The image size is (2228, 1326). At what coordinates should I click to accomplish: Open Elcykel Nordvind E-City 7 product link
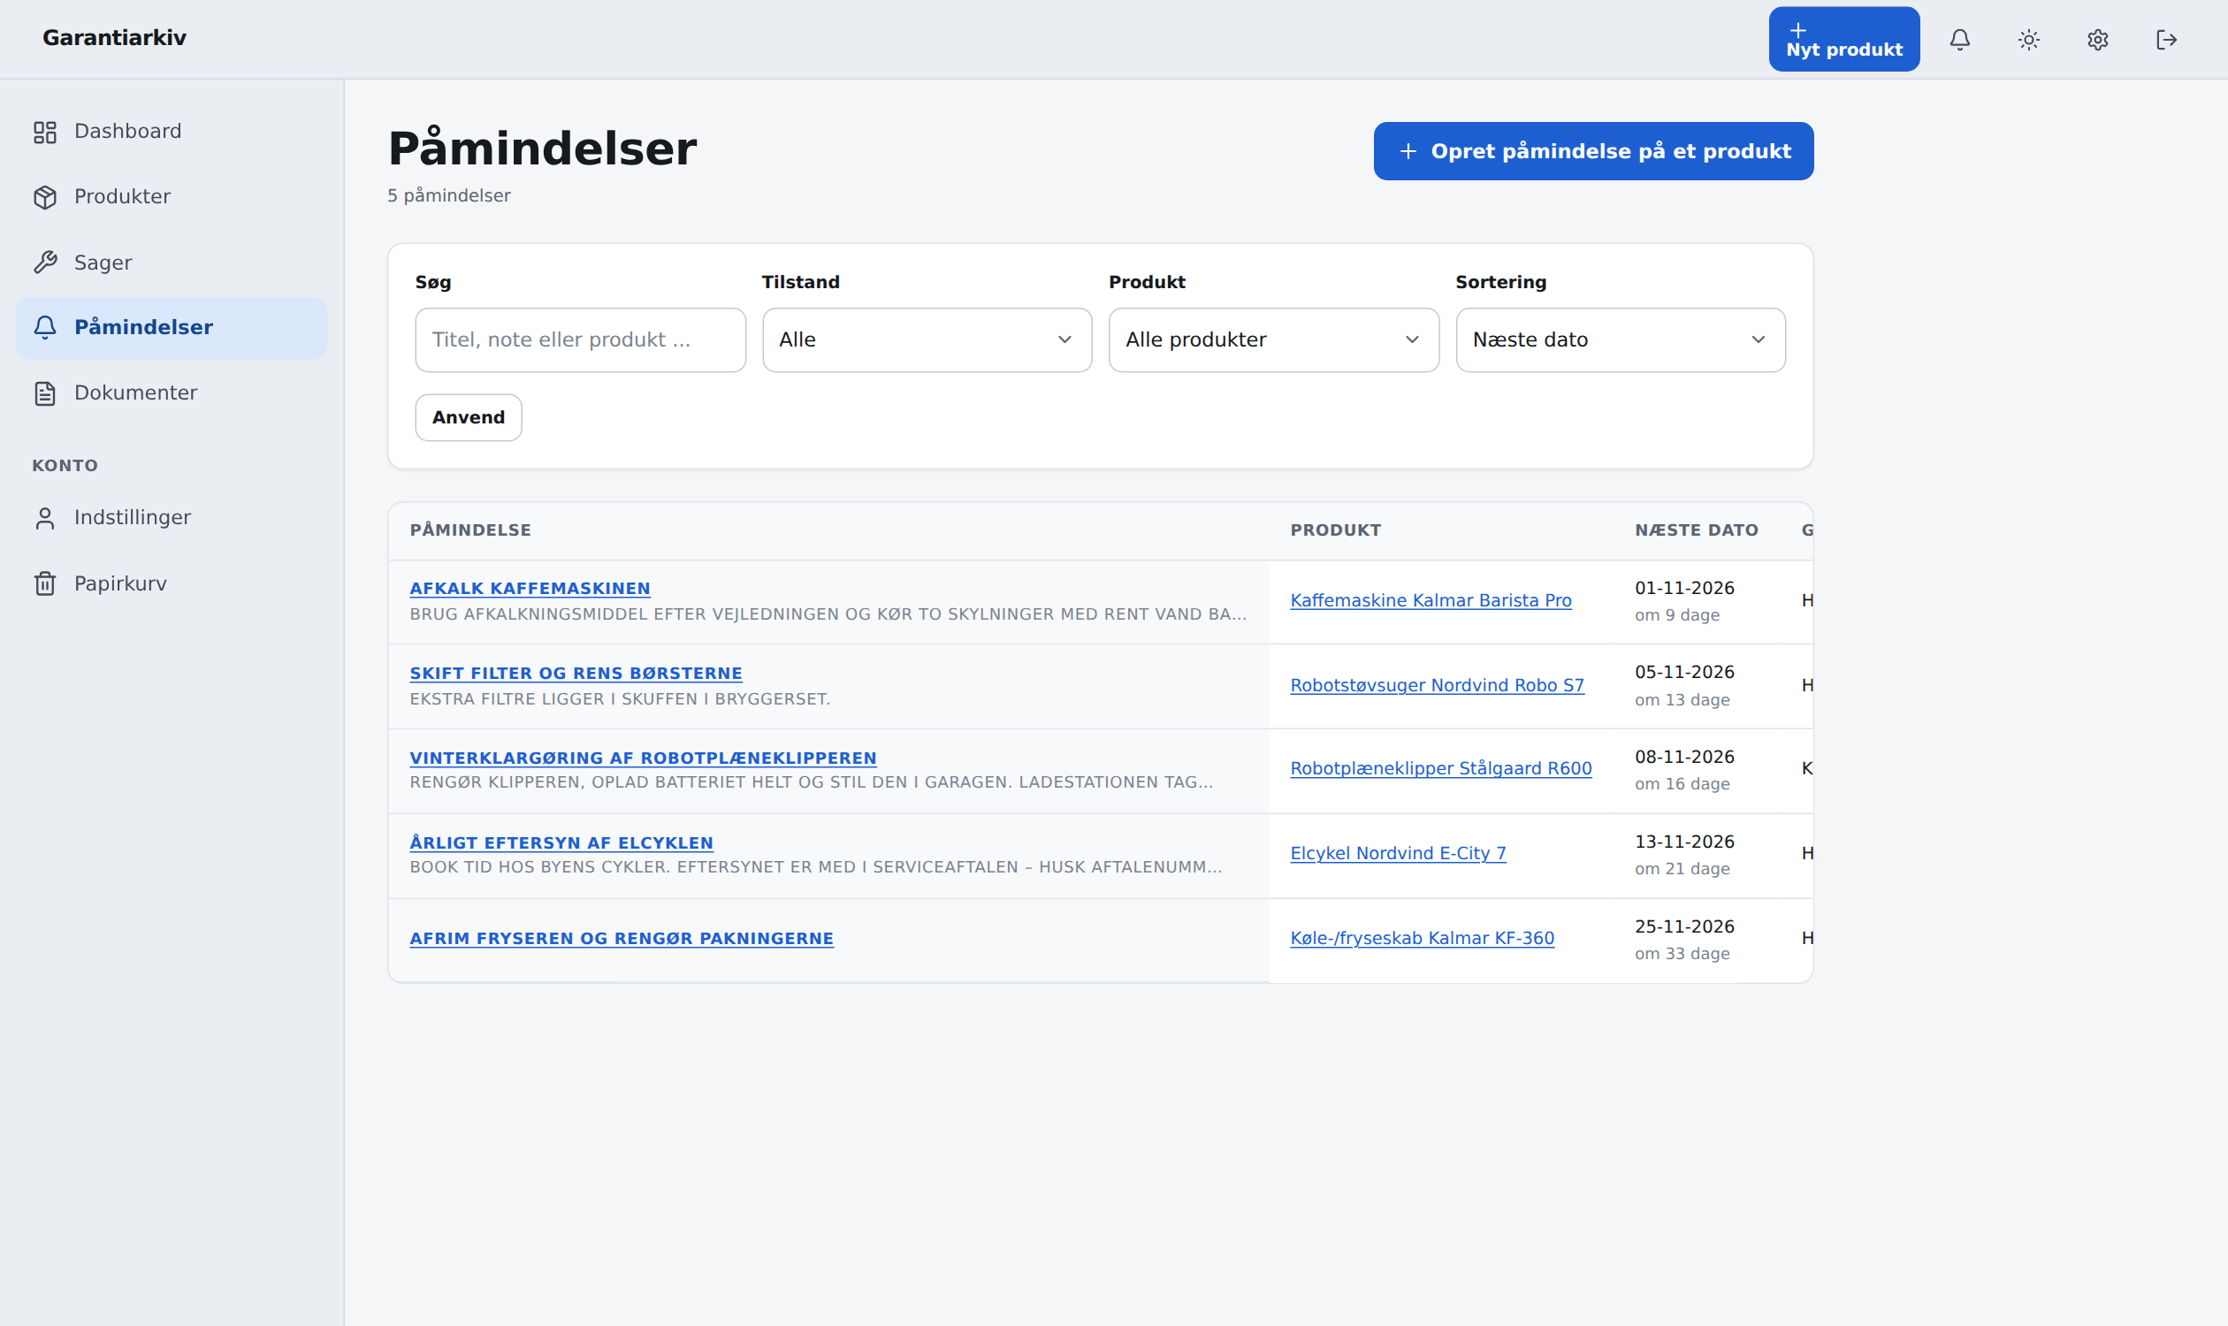coord(1398,853)
